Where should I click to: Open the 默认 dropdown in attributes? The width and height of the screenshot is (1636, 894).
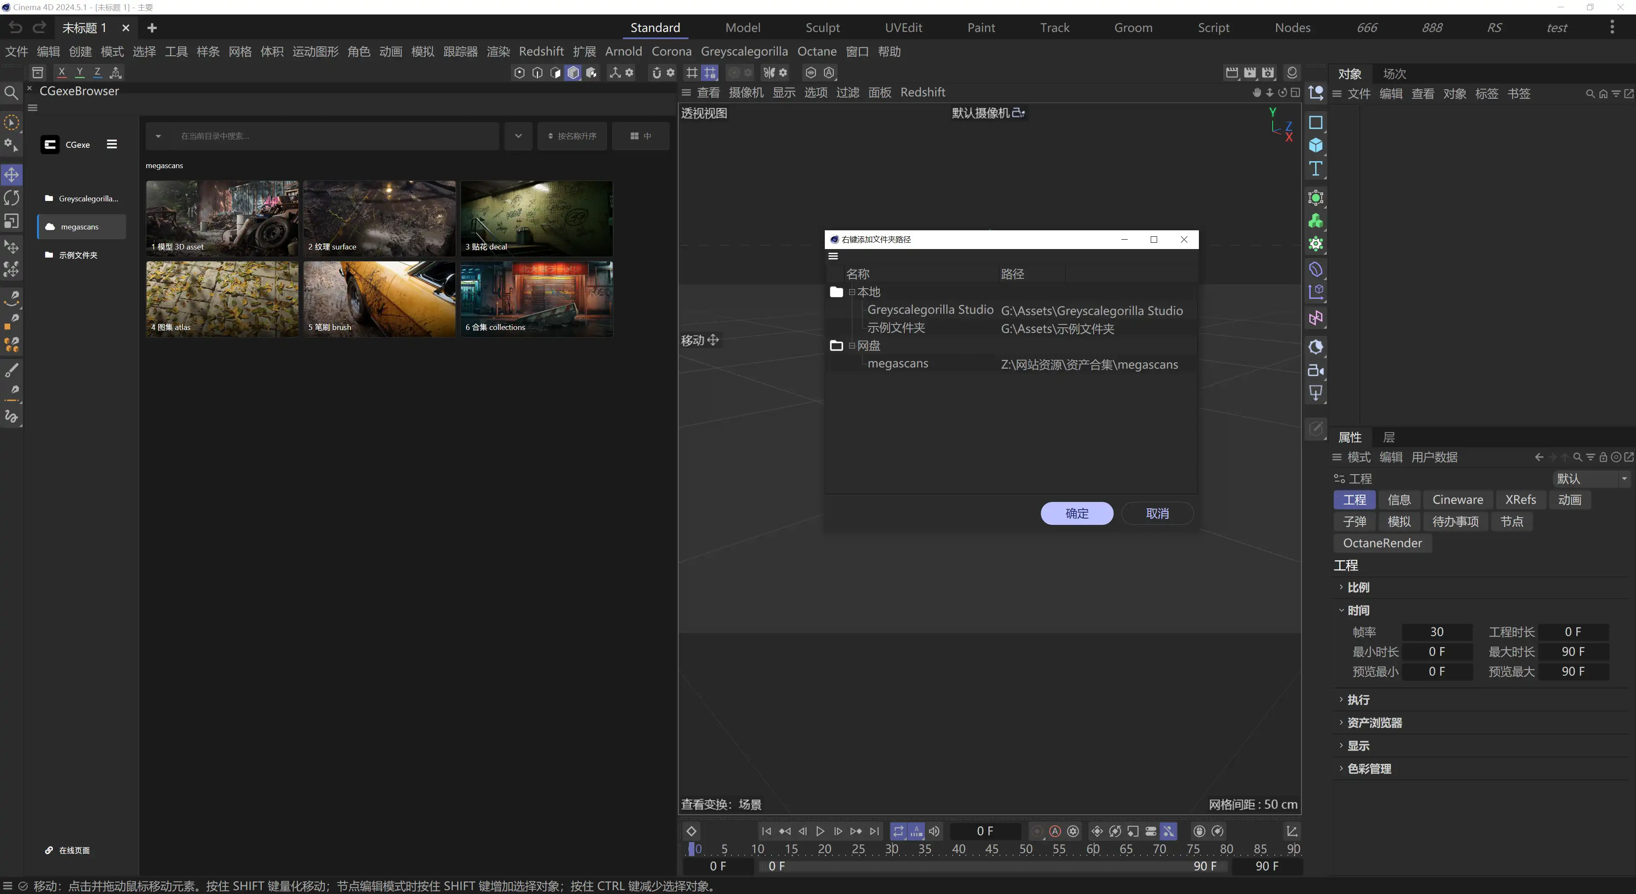click(x=1592, y=479)
